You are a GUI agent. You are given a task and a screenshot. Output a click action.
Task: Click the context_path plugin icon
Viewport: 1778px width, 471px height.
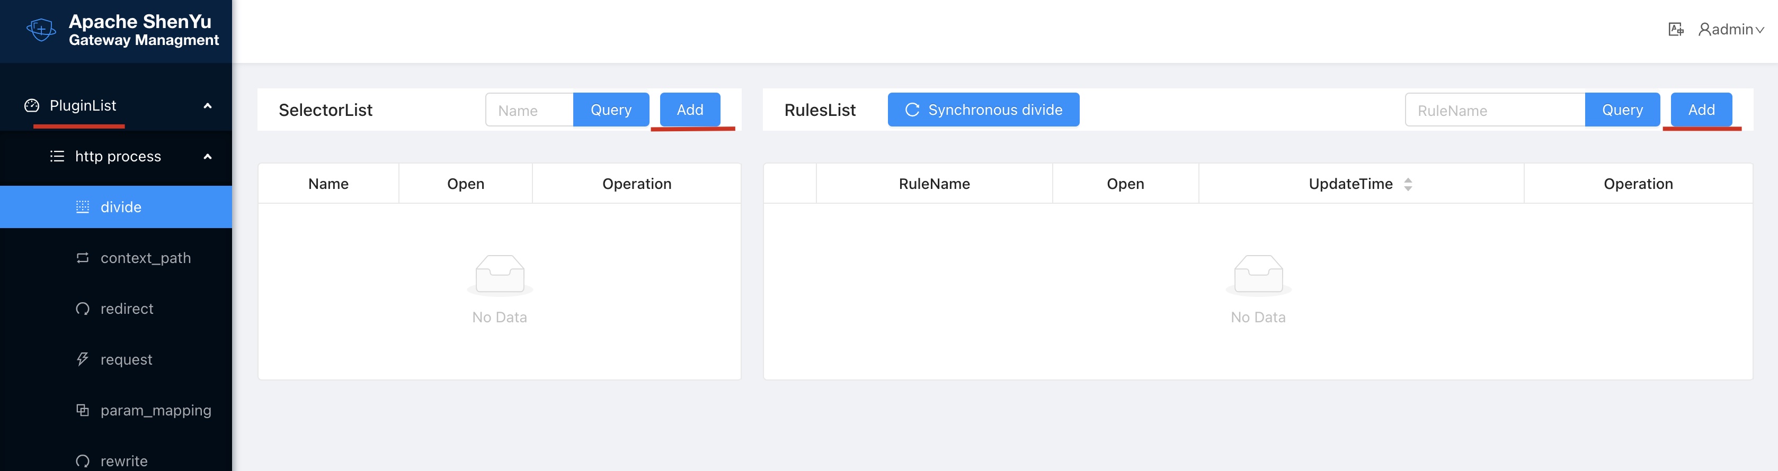82,258
